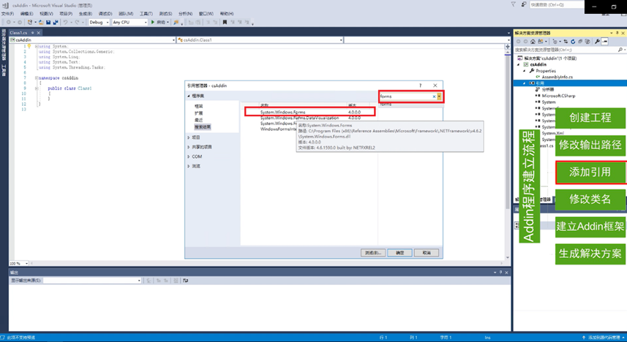The height and width of the screenshot is (342, 627).
Task: Click the Preview Selected Items icon
Action: tap(604, 41)
